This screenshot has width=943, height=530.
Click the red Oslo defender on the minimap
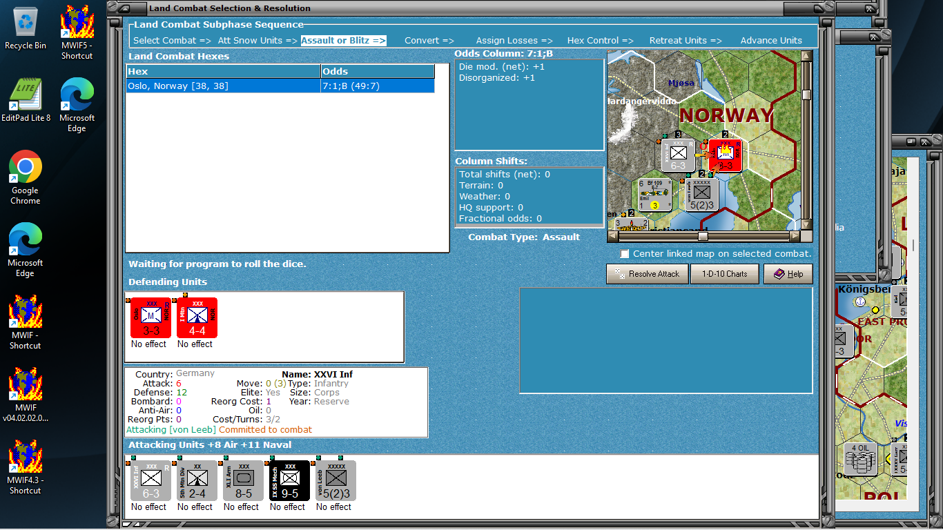[x=726, y=155]
